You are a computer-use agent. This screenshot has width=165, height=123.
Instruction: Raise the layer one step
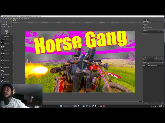tap(150, 103)
